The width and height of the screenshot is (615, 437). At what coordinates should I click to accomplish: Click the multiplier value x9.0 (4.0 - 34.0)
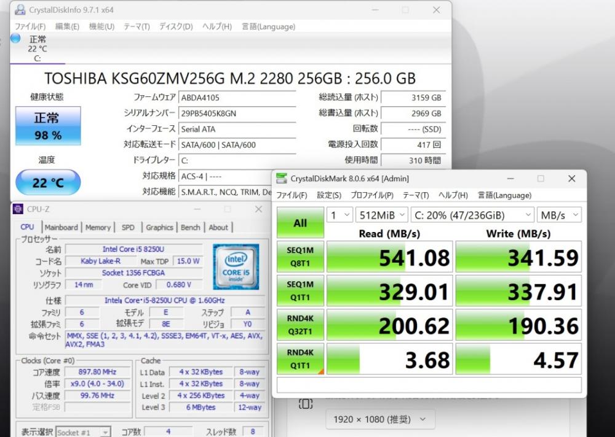pos(97,384)
